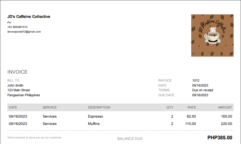Click the SERVICE column header
Screen dimensions: 241x144
[x=49, y=107]
